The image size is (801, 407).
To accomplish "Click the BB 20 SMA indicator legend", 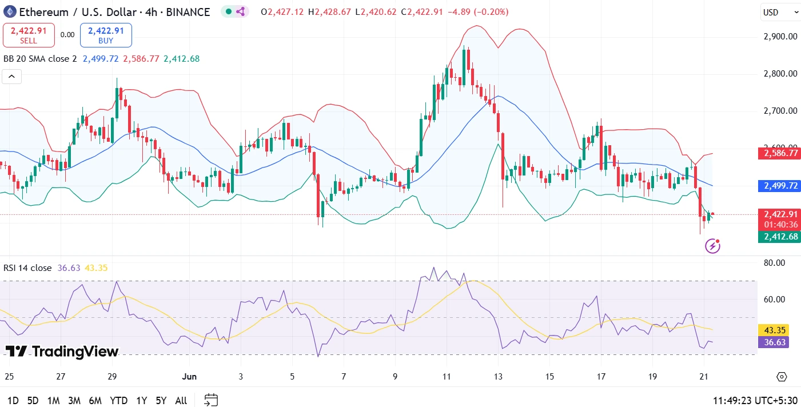I will point(40,58).
